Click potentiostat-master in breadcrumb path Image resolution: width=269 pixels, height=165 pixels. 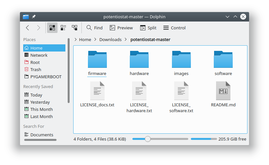tap(150, 39)
